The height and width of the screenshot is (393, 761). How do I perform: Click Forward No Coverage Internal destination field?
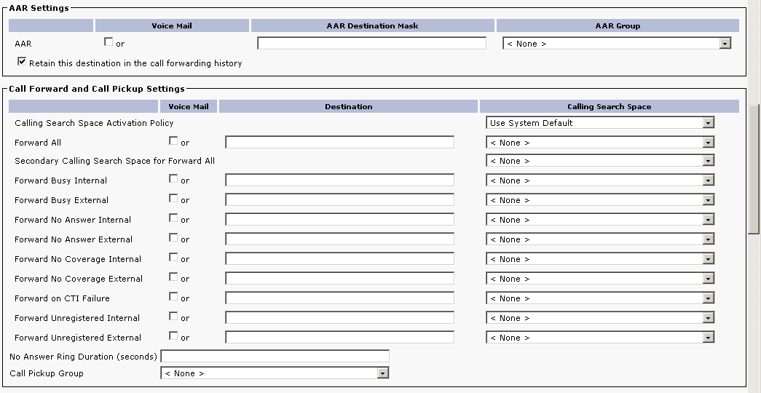click(339, 259)
